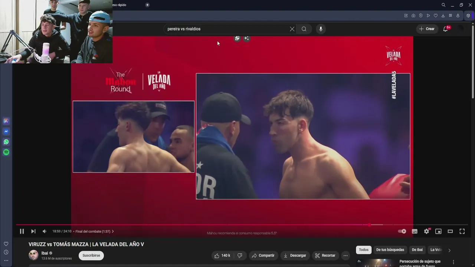Screen dimensions: 475x267
Task: Download the video via Descargar
Action: click(295, 256)
